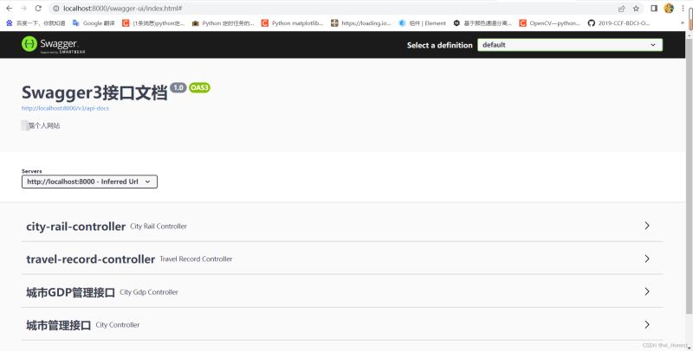Open the http://localhost:8000/v3/api-docs link

(x=65, y=108)
